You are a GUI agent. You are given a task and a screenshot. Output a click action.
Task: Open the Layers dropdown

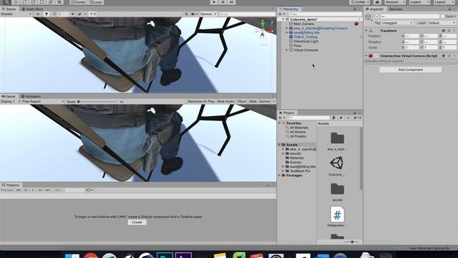point(419,2)
